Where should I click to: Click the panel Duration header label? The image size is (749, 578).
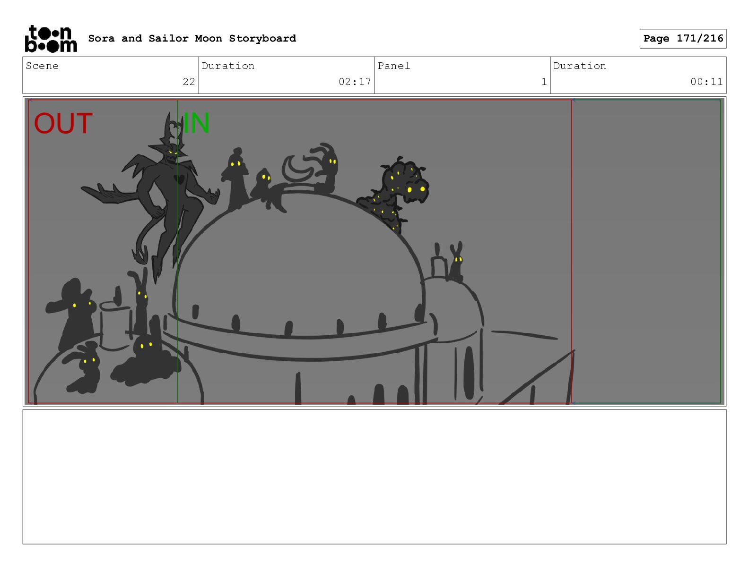580,66
